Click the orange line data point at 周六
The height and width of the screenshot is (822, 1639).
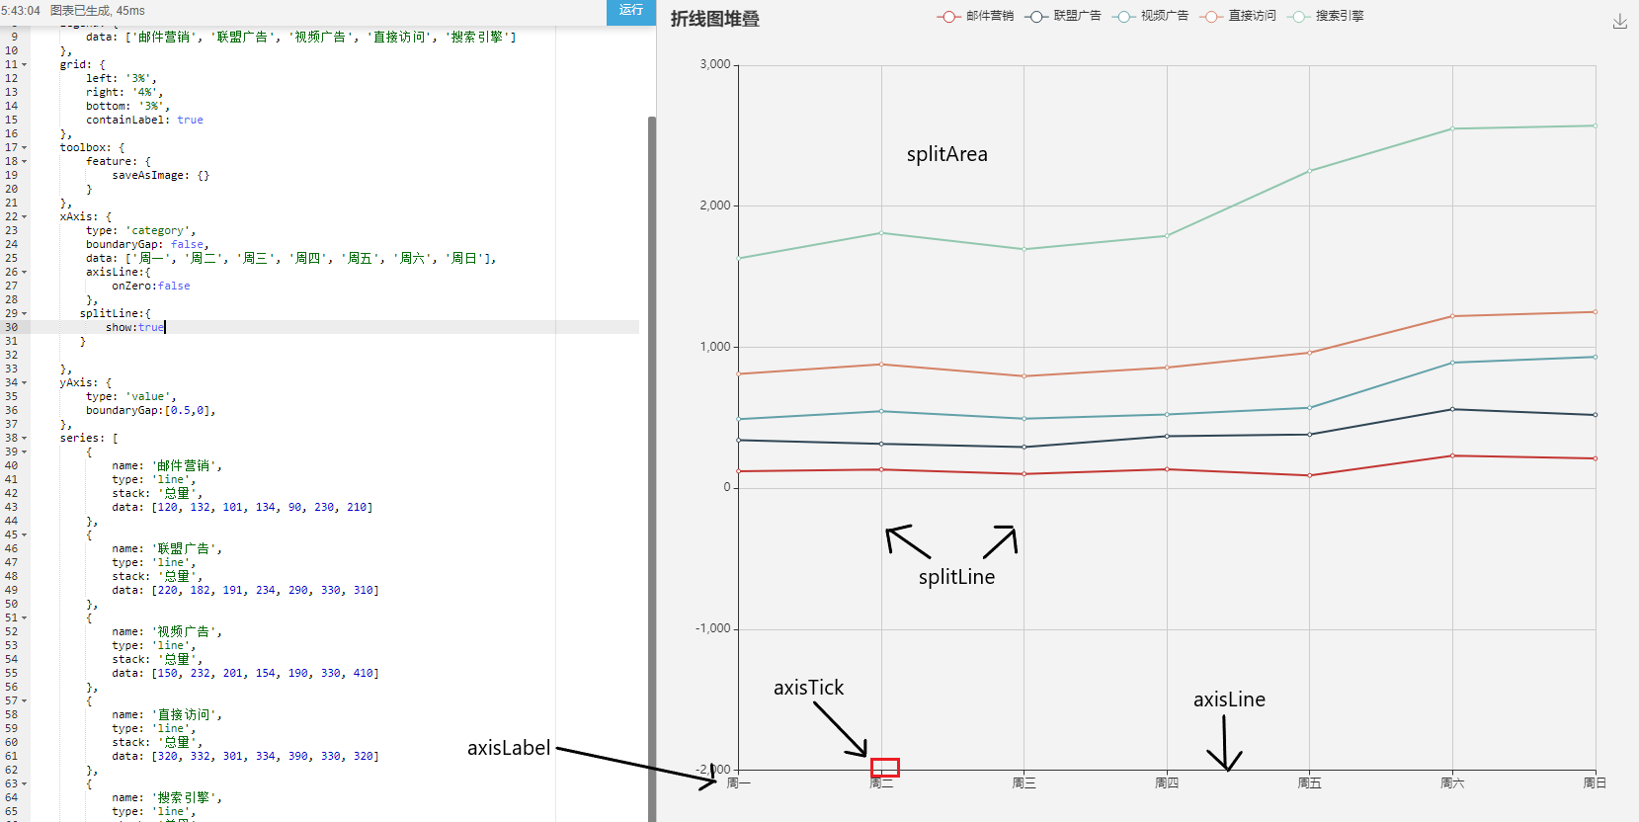click(1452, 316)
